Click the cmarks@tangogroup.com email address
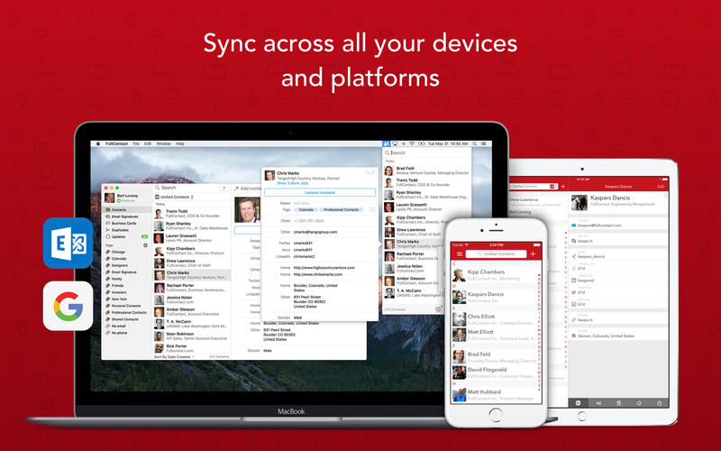This screenshot has width=721, height=451. [315, 232]
